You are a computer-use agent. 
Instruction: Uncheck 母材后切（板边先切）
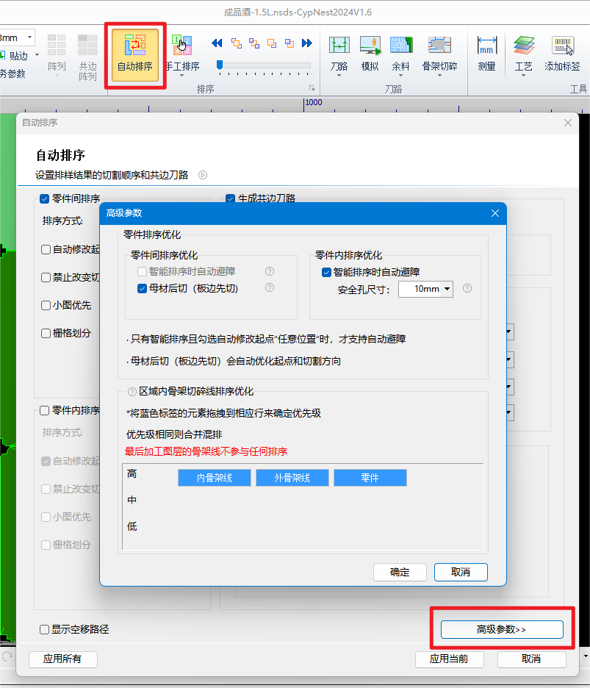(142, 288)
